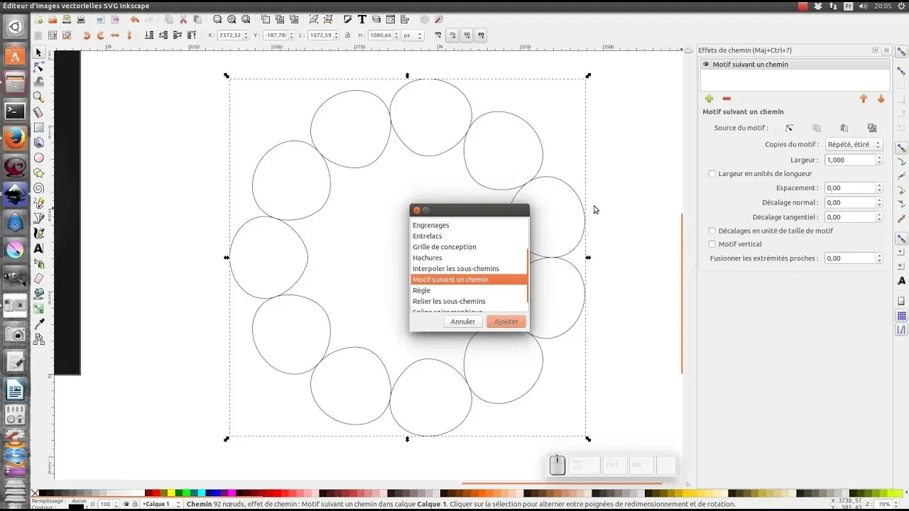
Task: Rotate selection 90° counter-clockwise icon
Action: pyautogui.click(x=87, y=35)
